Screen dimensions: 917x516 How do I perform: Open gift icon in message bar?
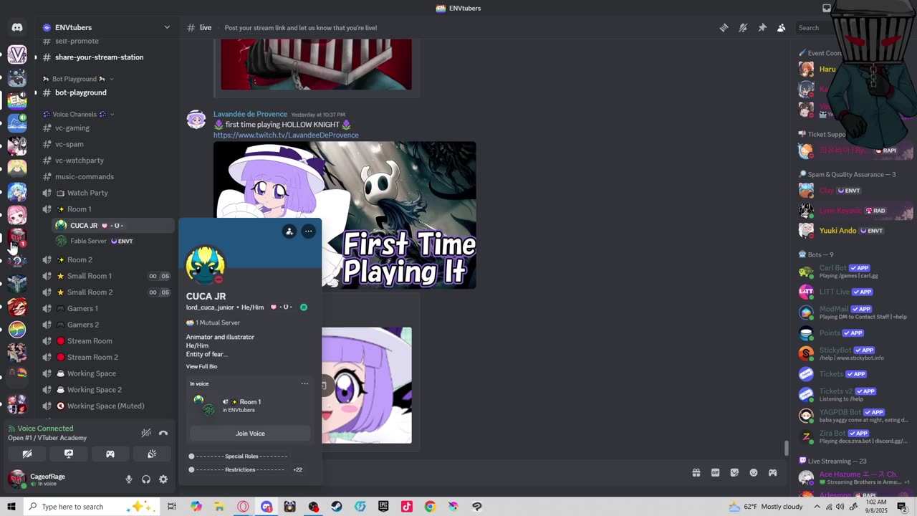pos(696,473)
